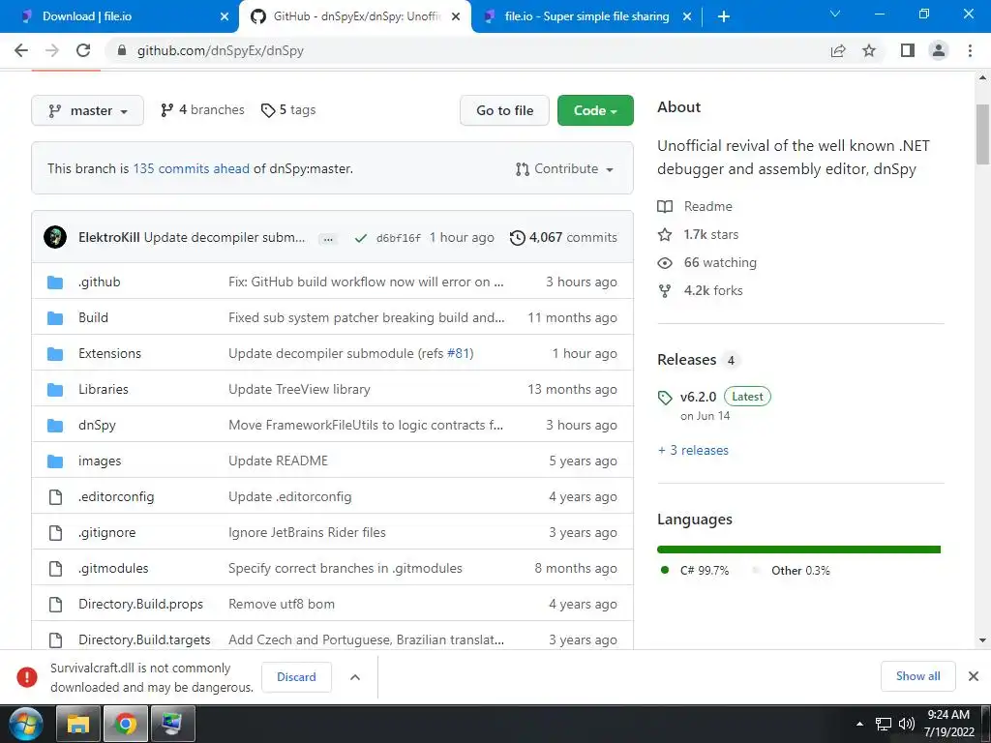Open the Chrome side panel icon
The height and width of the screenshot is (743, 991).
click(908, 50)
